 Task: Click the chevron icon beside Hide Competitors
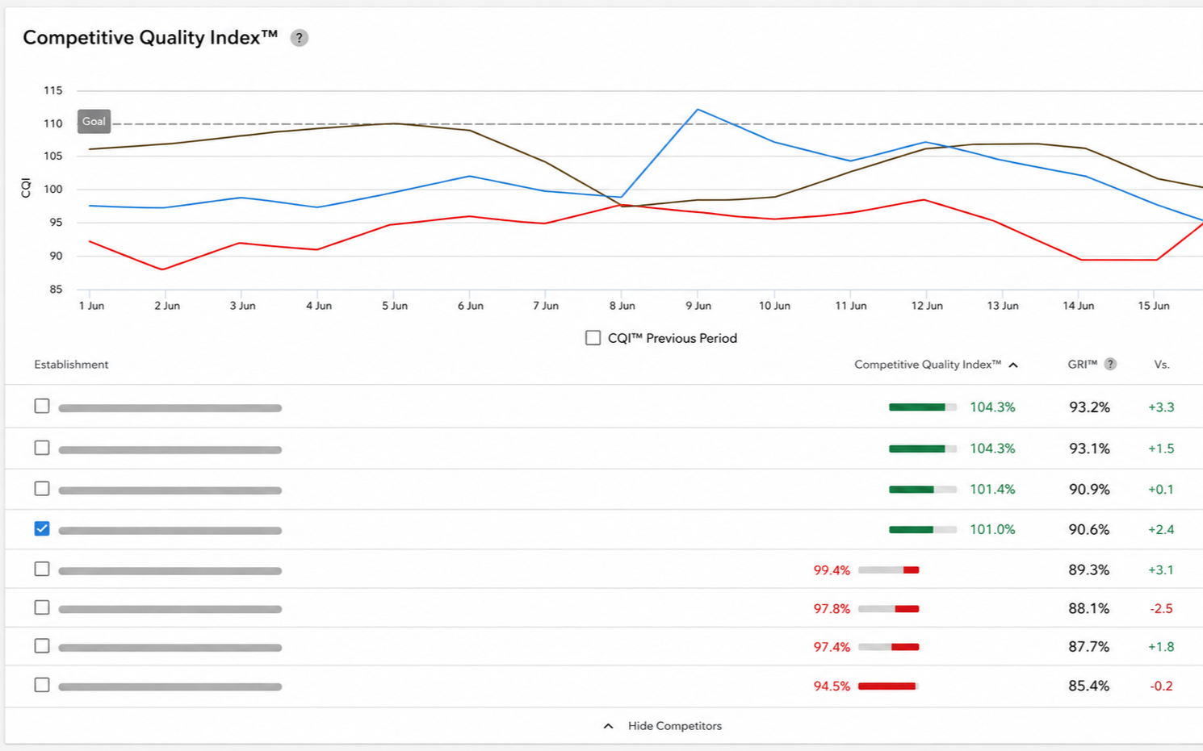tap(608, 726)
